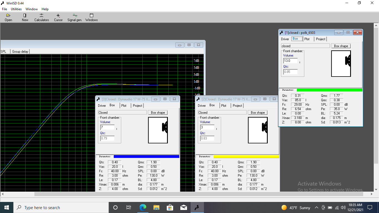Maximize the SPL graph window
Image resolution: width=379 pixels, height=213 pixels.
point(189,45)
